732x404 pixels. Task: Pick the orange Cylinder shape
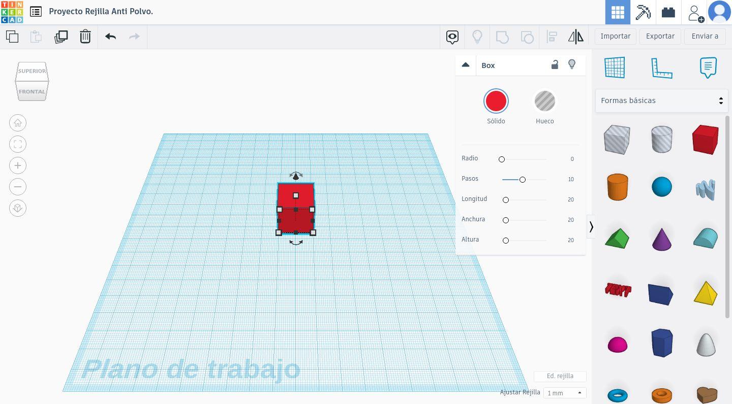(x=618, y=187)
